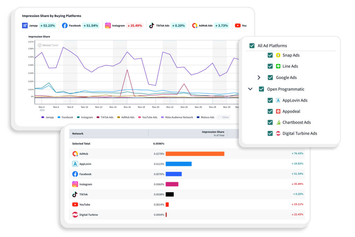Click the orange AdMob impression share bar
This screenshot has width=355, height=237.
(195, 154)
